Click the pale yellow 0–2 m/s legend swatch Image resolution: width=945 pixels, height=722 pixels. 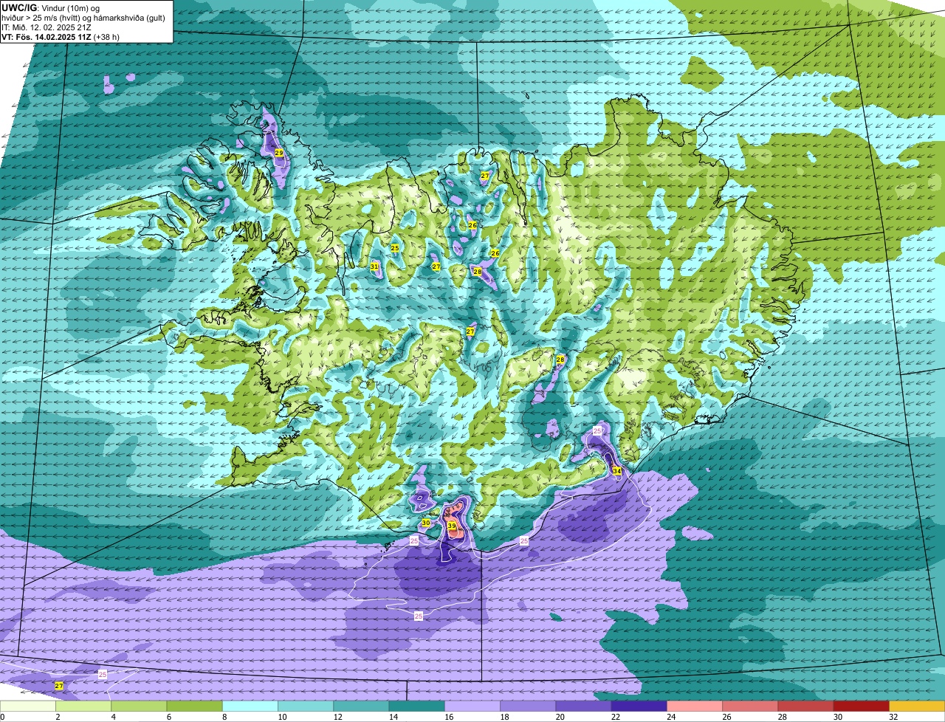click(x=28, y=706)
